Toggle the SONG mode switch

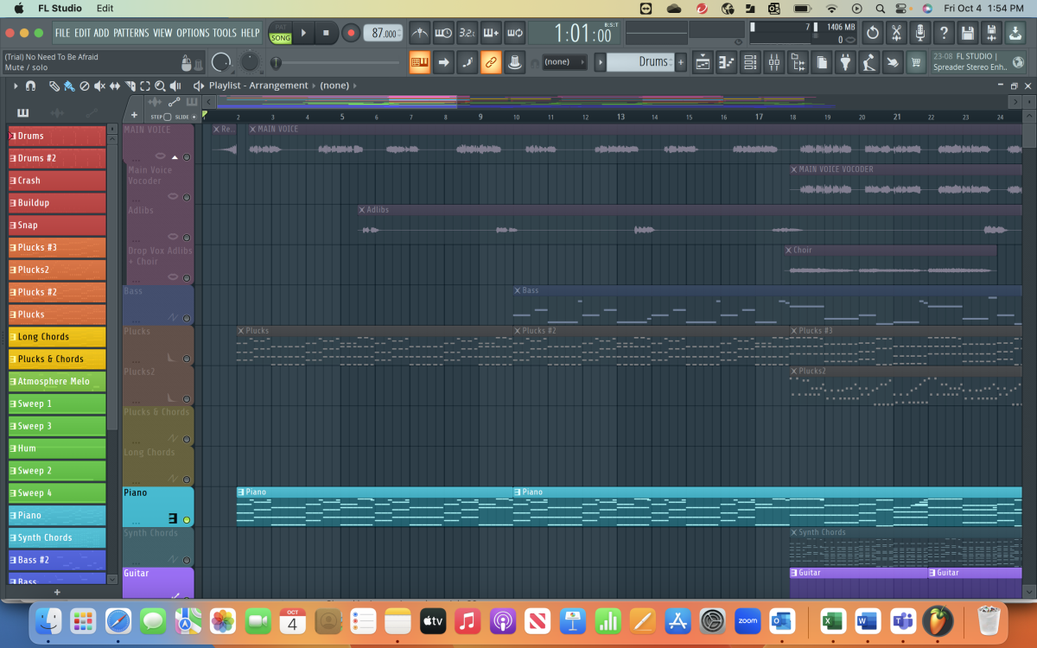tap(280, 37)
